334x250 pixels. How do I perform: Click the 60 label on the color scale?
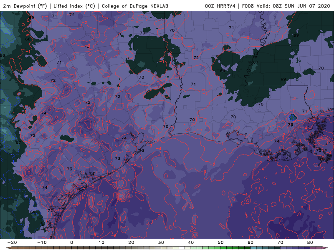tap(250, 242)
